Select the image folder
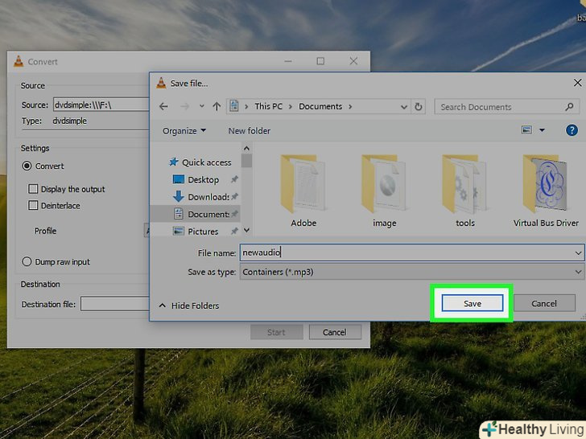586x439 pixels. click(384, 191)
